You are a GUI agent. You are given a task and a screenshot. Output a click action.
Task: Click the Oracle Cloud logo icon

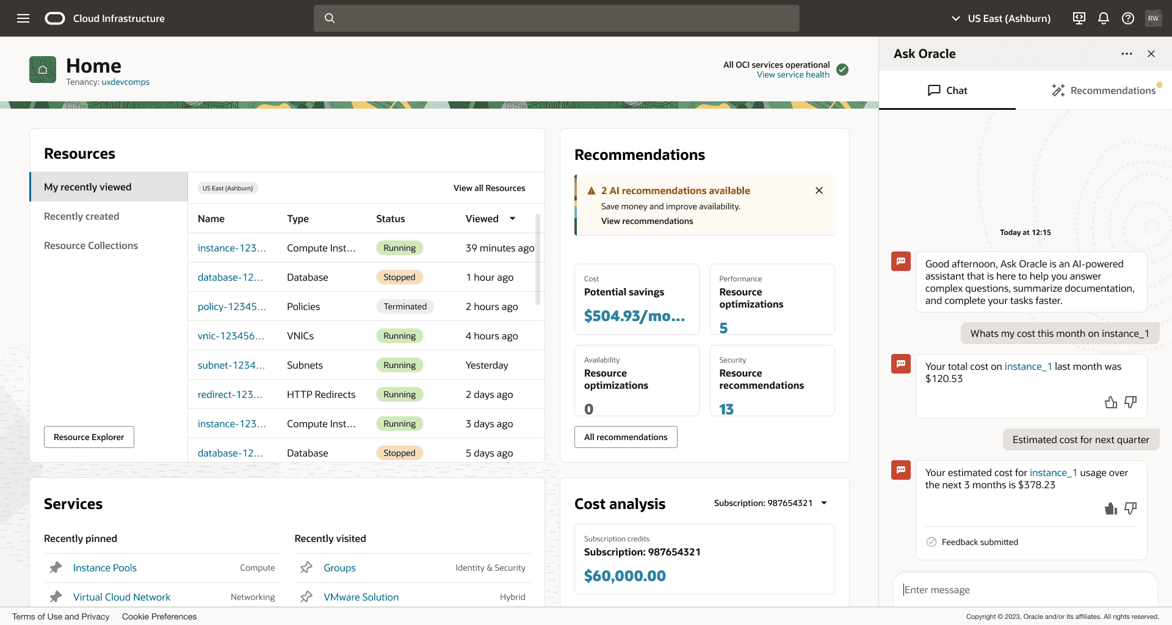click(55, 18)
